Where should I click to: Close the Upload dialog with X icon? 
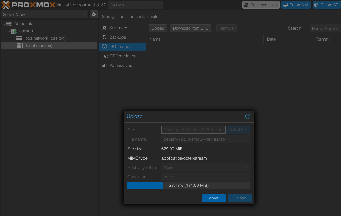click(x=247, y=116)
